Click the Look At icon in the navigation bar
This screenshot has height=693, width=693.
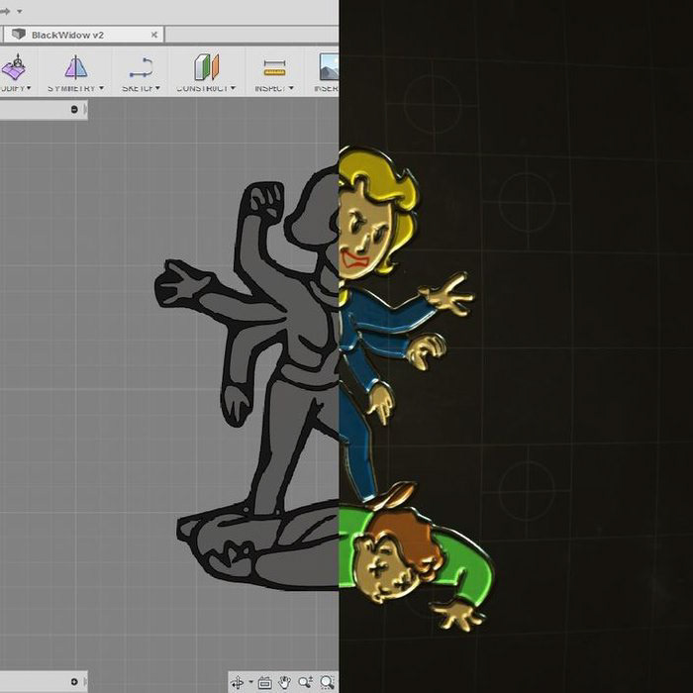coord(264,682)
